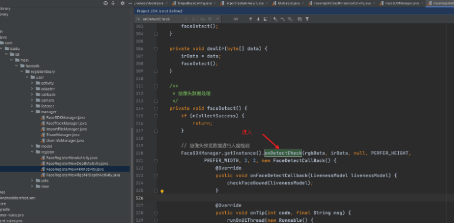Click the select opened file target icon

point(106,3)
